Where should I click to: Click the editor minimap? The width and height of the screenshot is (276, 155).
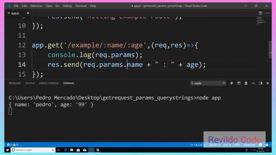[261, 20]
